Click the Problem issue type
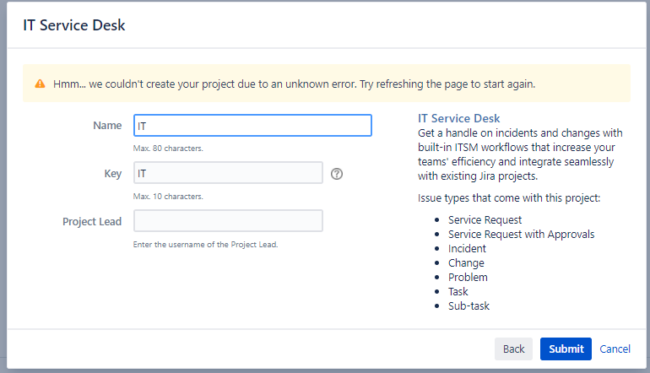Viewport: 650px width, 373px height. coord(468,278)
